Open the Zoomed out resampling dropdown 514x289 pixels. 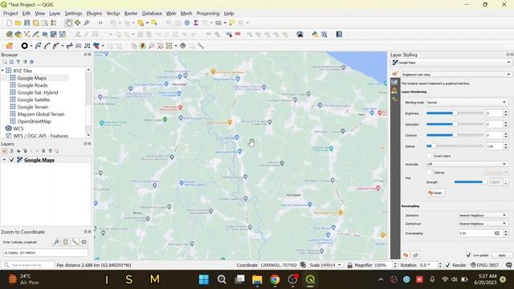pyautogui.click(x=483, y=223)
